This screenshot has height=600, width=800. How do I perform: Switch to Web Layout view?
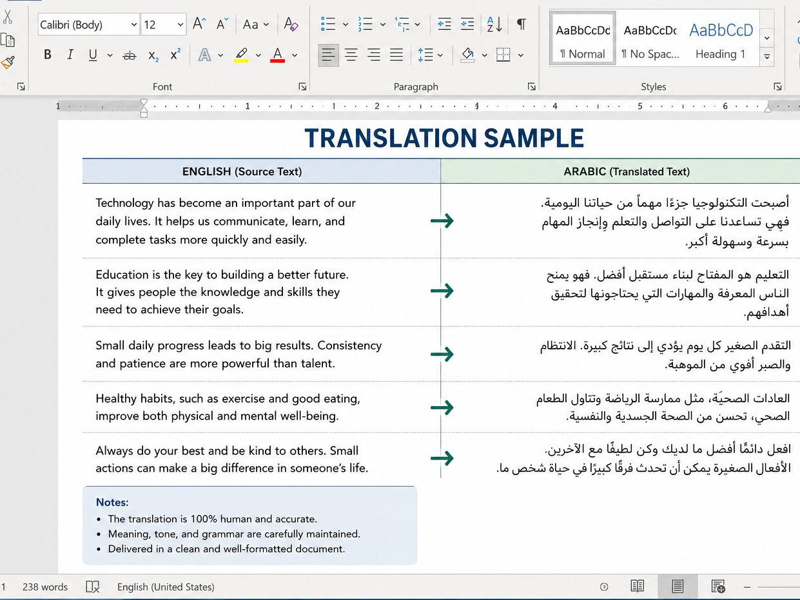[x=718, y=586]
